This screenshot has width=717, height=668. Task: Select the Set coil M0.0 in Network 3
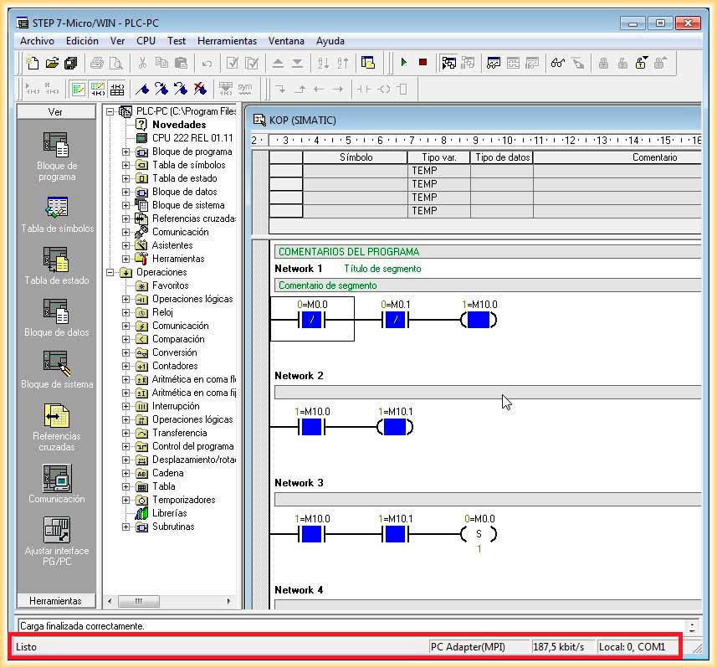pyautogui.click(x=478, y=535)
